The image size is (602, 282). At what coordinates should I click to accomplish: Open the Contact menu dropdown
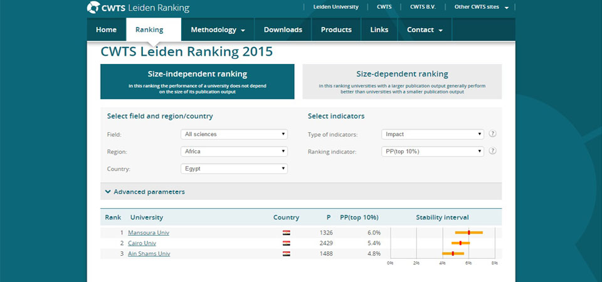425,29
